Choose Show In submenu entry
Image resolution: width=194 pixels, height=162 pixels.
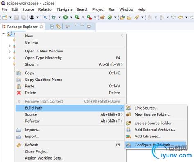70,64
